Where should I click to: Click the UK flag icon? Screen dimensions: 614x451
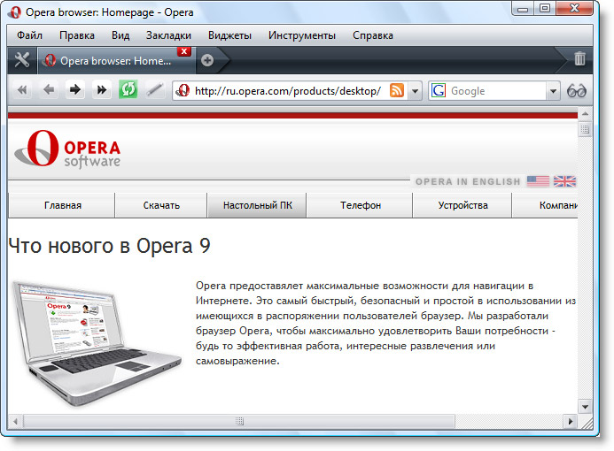coord(564,181)
